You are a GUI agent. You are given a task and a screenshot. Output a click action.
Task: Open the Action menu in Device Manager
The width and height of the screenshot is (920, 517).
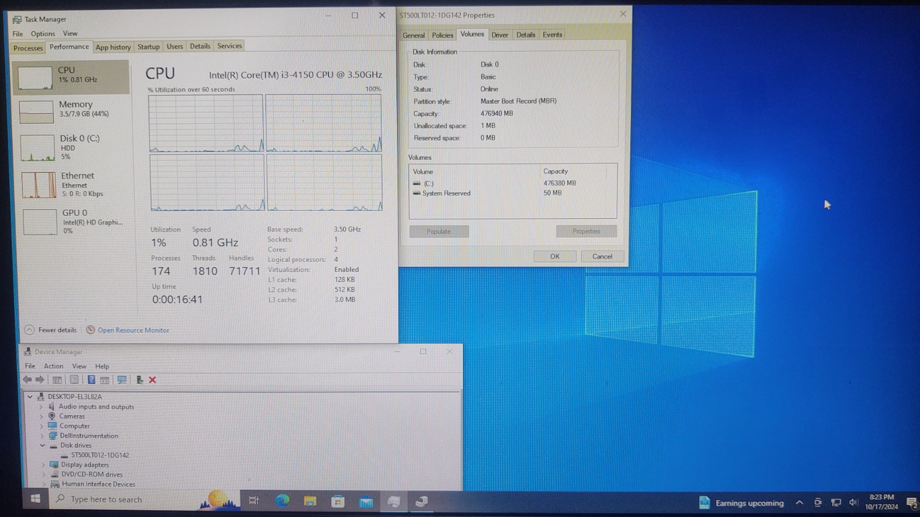pyautogui.click(x=53, y=366)
